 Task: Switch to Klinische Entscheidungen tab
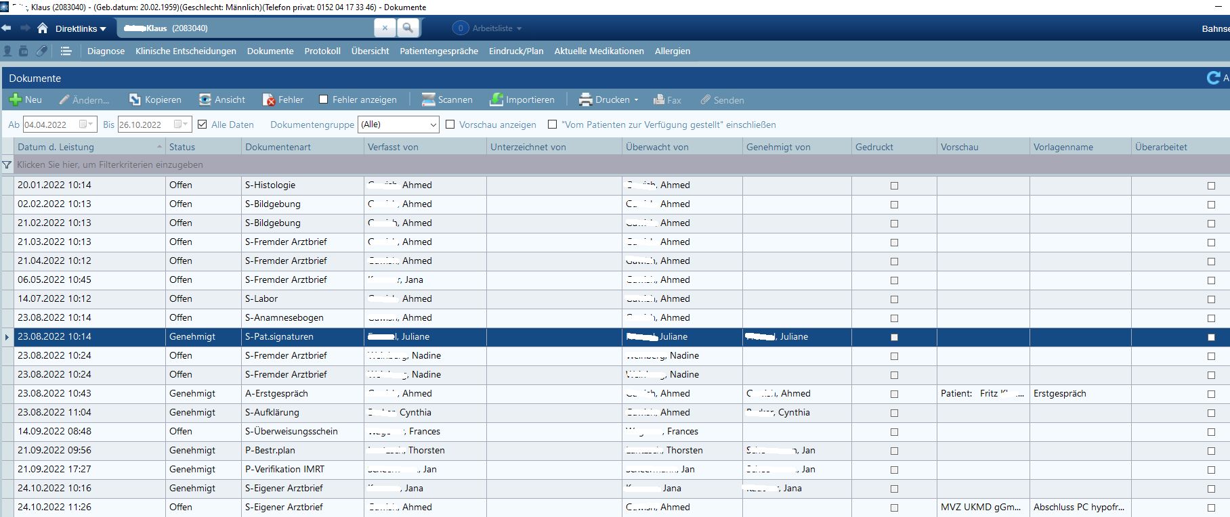186,51
